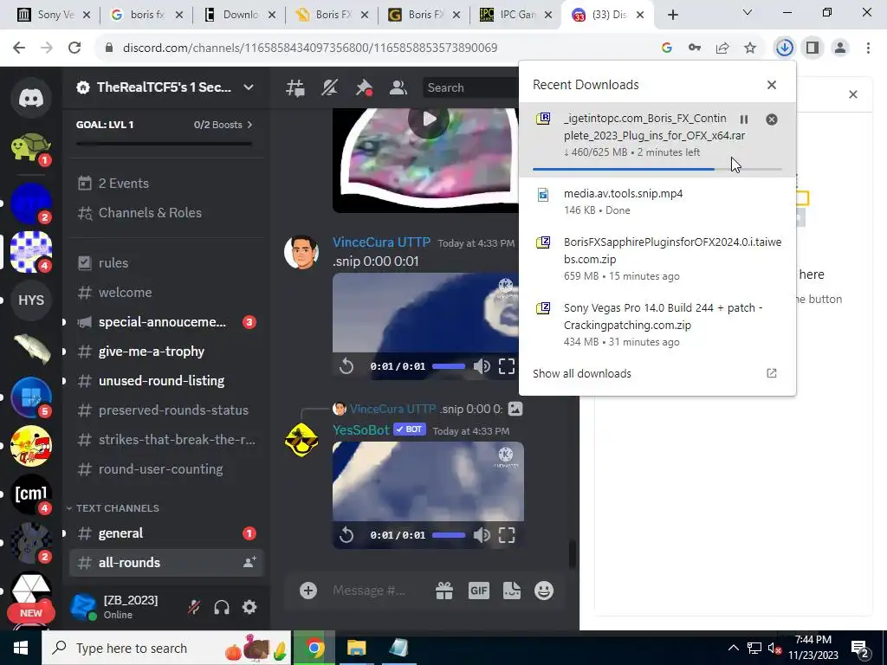Open password key icon in address bar
The width and height of the screenshot is (887, 665).
coord(695,48)
